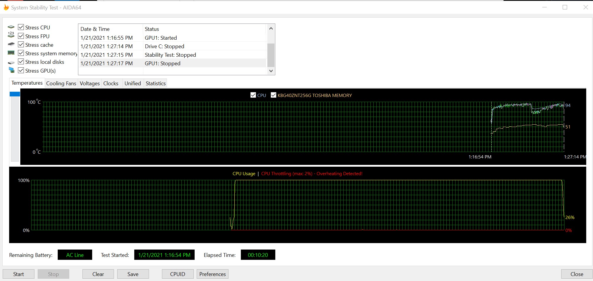The height and width of the screenshot is (281, 593).
Task: Click the blue vertical graph slider handle
Action: 15,94
